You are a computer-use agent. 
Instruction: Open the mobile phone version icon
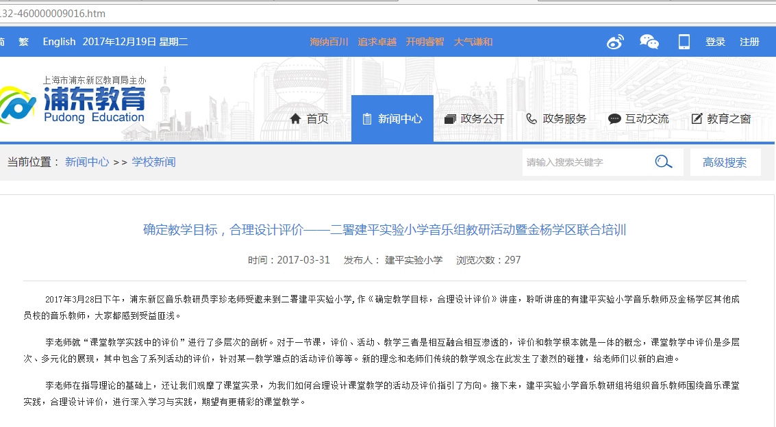pyautogui.click(x=684, y=42)
